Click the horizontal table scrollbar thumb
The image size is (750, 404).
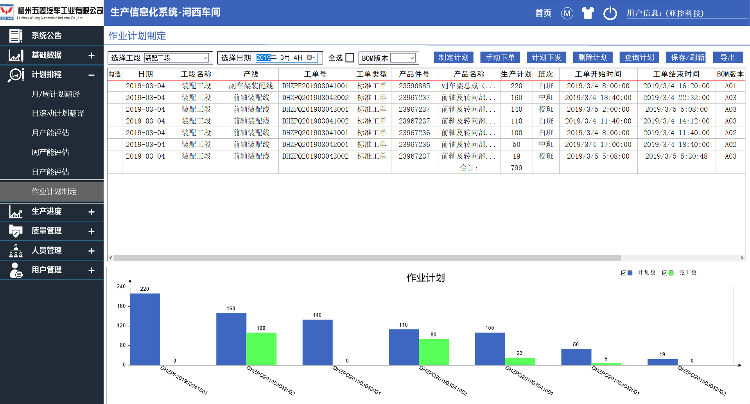click(367, 258)
